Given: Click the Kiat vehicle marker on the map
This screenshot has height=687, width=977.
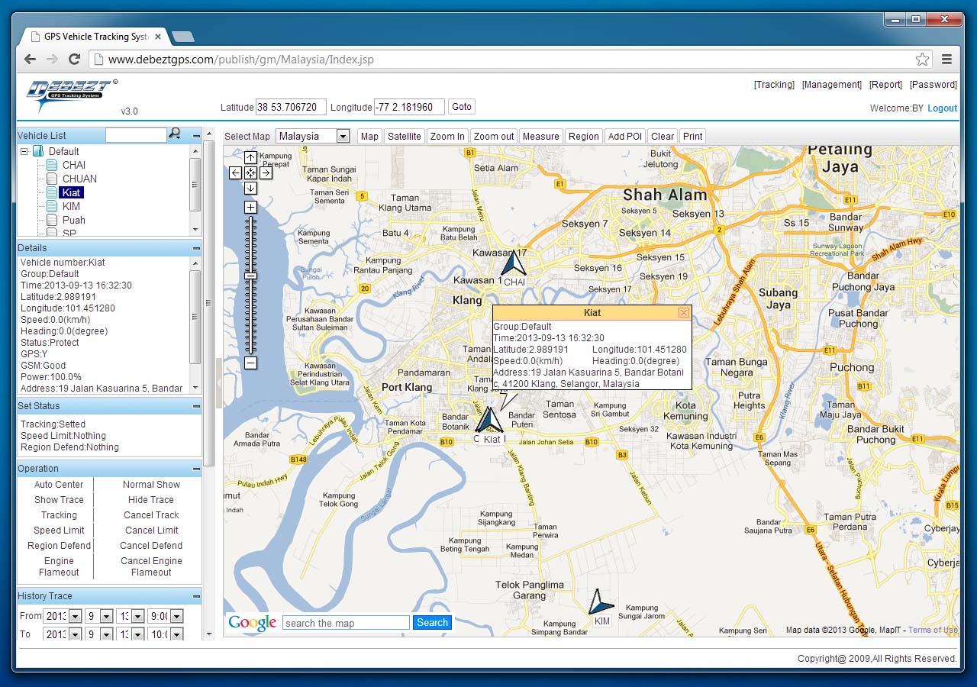Looking at the screenshot, I should (x=488, y=420).
